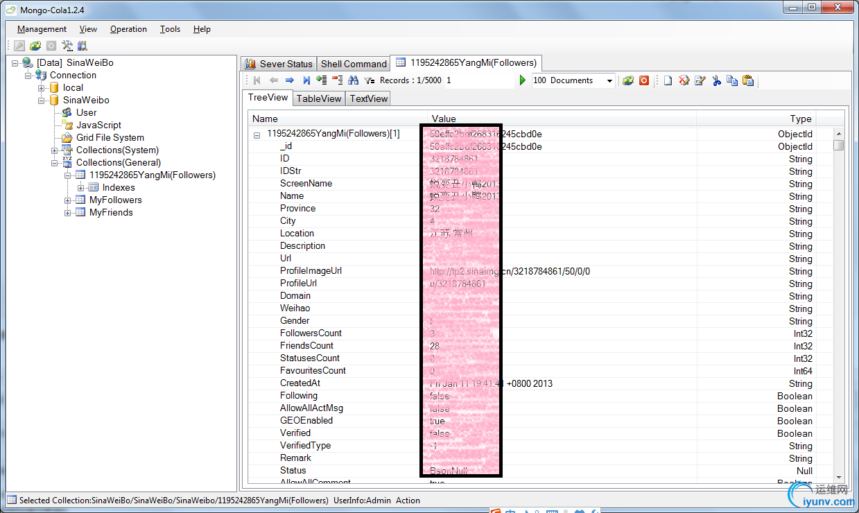
Task: Switch to the TableView tab
Action: (x=319, y=98)
